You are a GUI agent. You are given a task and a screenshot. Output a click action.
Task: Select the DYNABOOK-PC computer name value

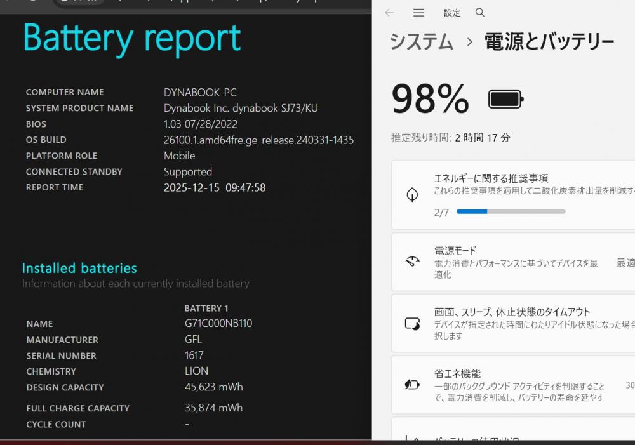200,92
